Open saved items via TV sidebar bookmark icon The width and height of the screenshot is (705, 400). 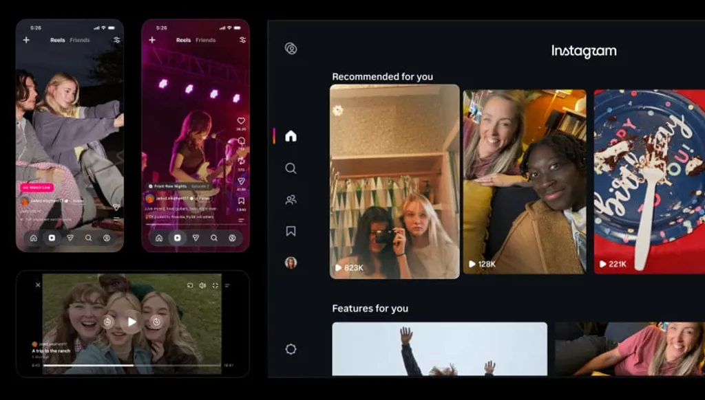[291, 231]
